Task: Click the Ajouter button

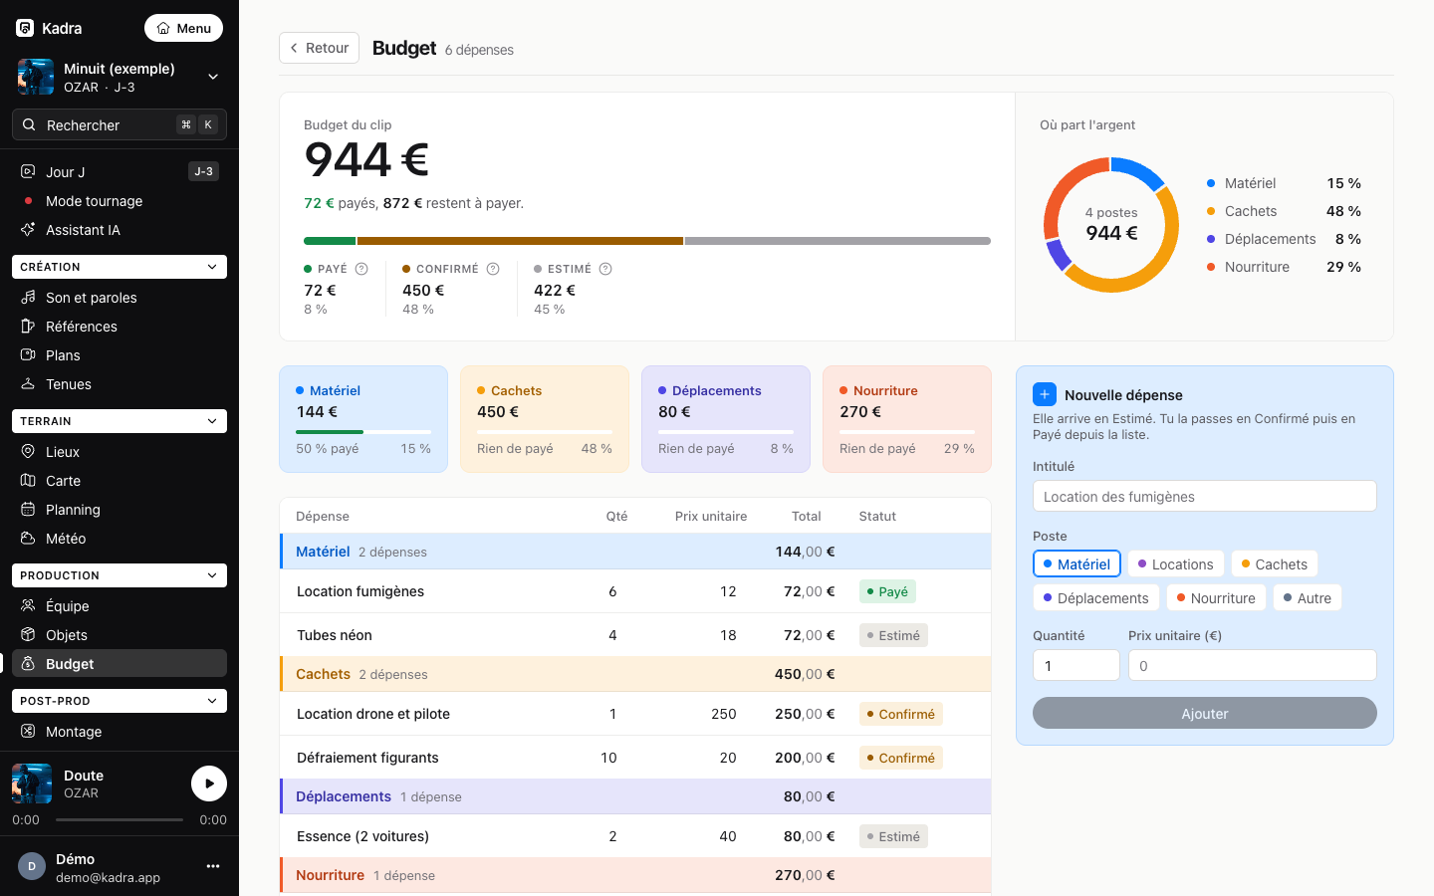Action: [1205, 713]
